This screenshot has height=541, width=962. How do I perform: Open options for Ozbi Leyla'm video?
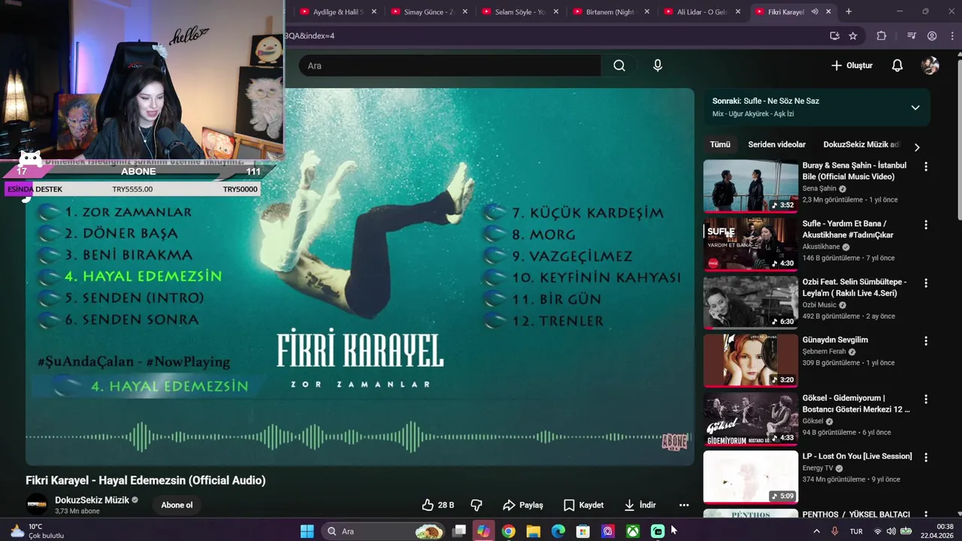coord(926,283)
